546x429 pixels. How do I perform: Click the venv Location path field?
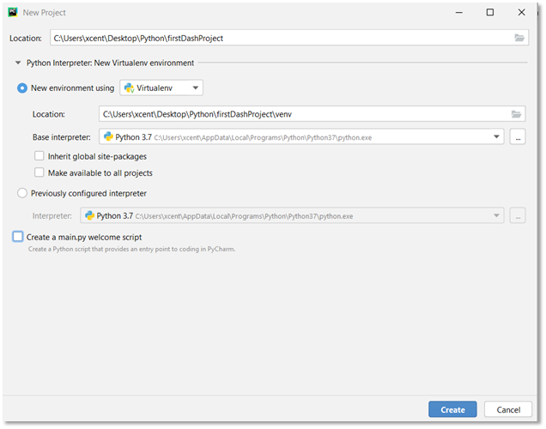click(x=300, y=114)
